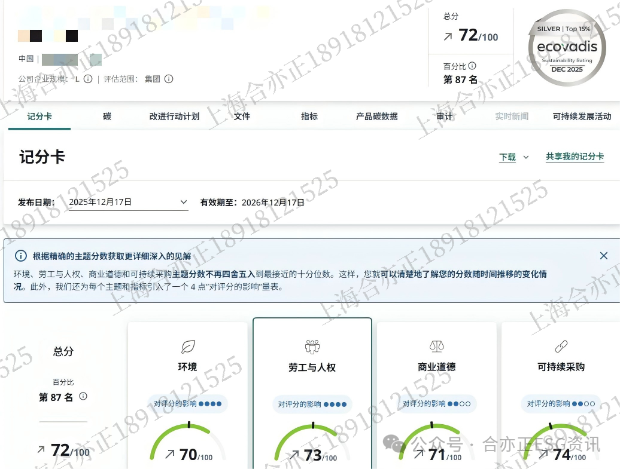Click the blue info icon in the banner
Screen dimensions: 620x469
(x=21, y=256)
